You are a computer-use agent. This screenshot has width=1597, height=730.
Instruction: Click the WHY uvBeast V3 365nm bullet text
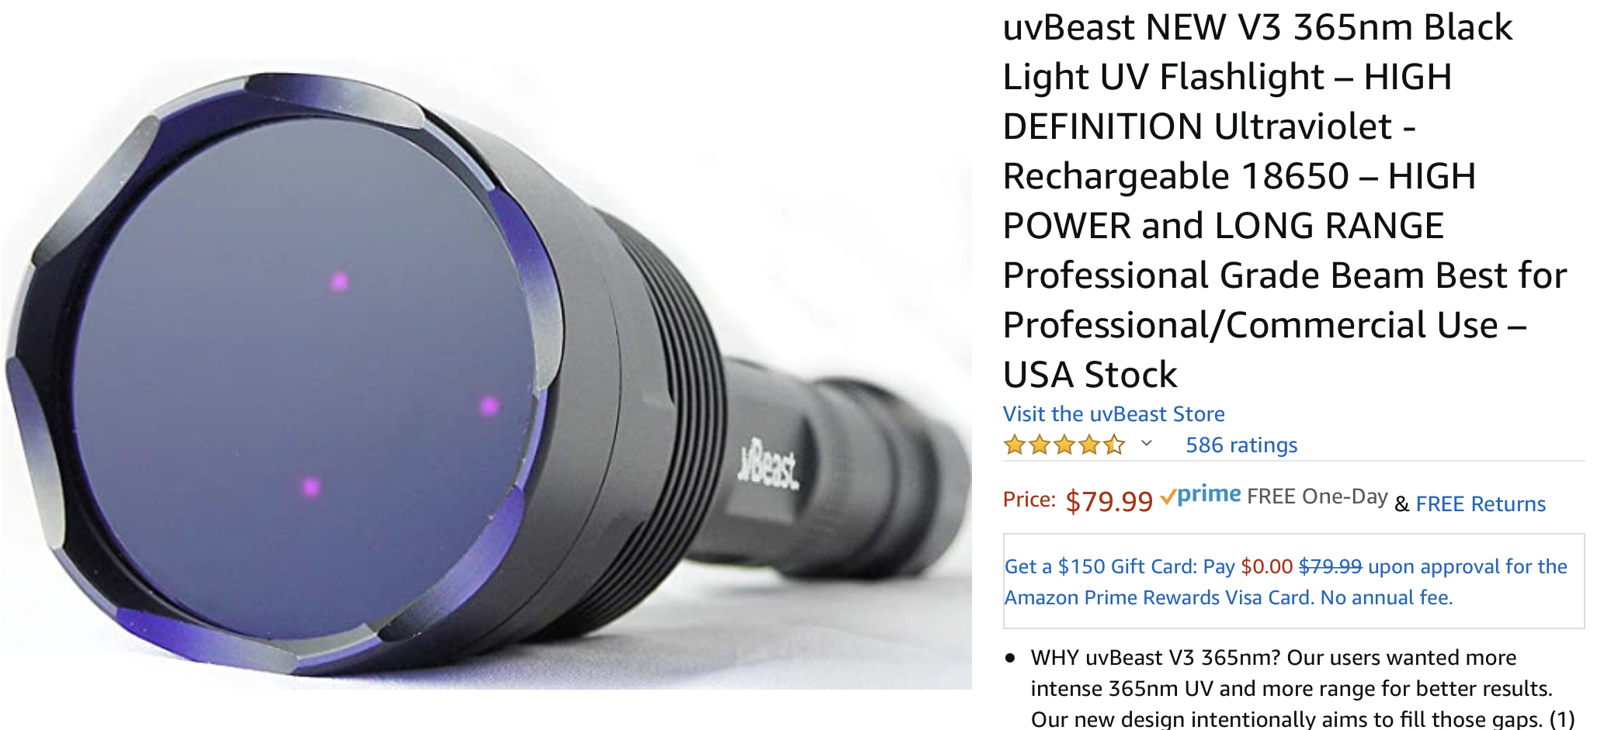(x=1302, y=688)
